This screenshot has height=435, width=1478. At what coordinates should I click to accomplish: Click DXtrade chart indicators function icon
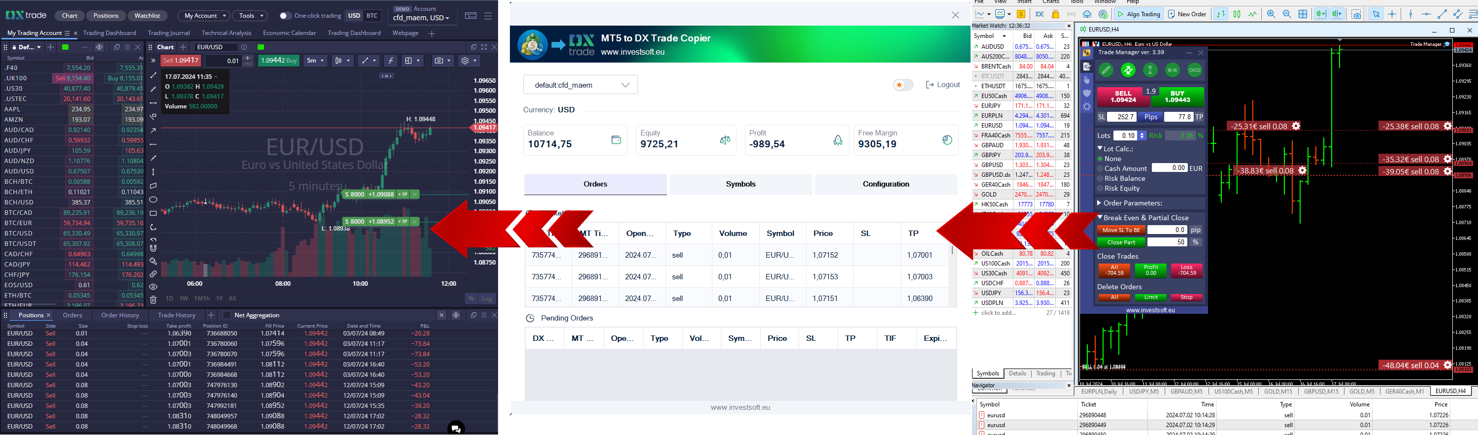click(x=391, y=61)
